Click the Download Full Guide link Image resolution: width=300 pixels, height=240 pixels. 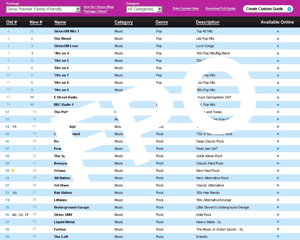220,9
